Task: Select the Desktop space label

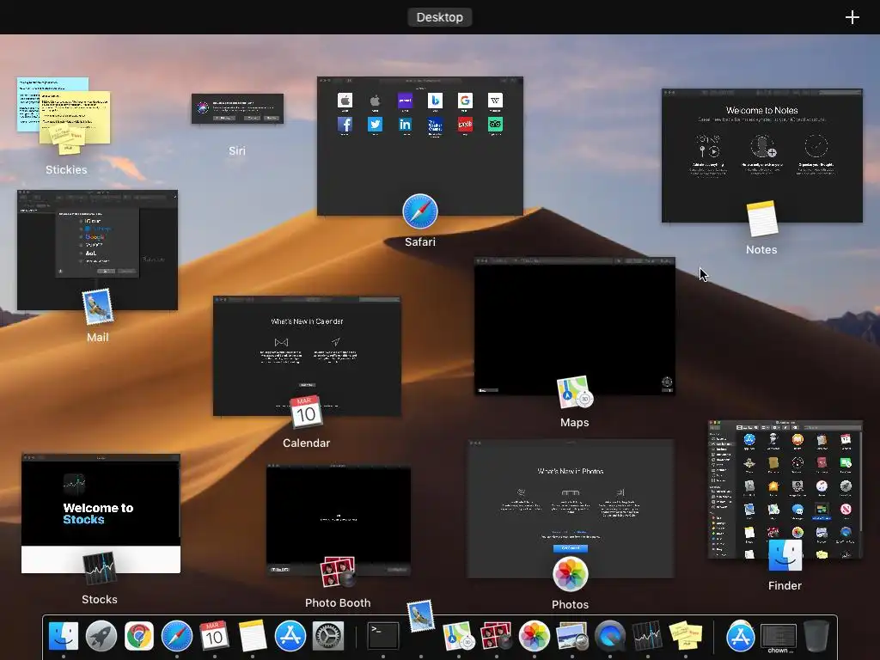Action: (439, 17)
